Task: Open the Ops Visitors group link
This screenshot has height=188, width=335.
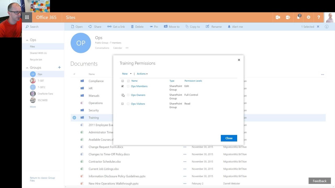Action: pos(138,104)
